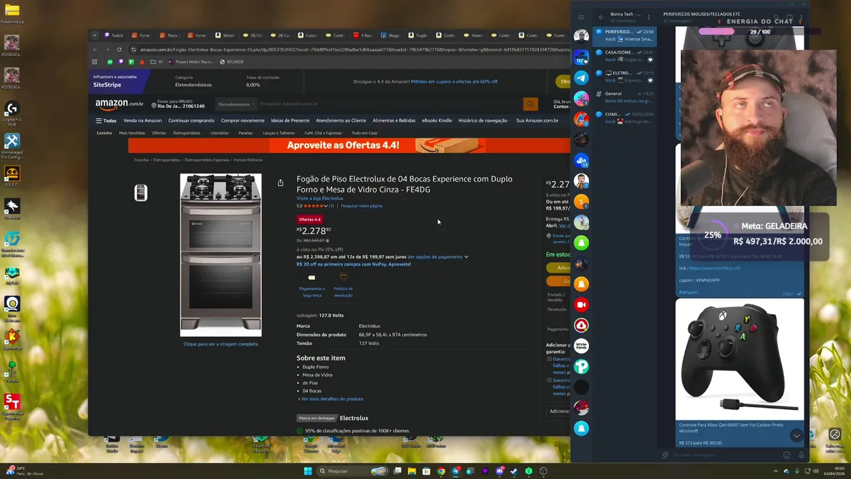The width and height of the screenshot is (851, 479).
Task: Open CASA/DOME chat in Telegram list
Action: tap(625, 56)
